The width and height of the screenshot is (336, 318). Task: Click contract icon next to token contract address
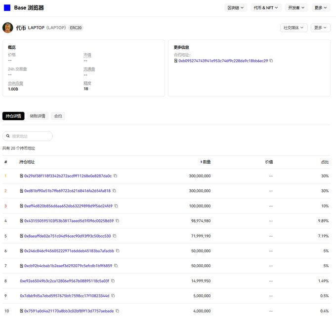(x=176, y=61)
